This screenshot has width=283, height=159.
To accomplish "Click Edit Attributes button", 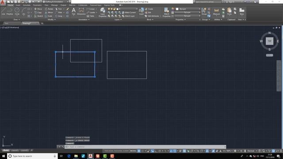I will click(152, 16).
